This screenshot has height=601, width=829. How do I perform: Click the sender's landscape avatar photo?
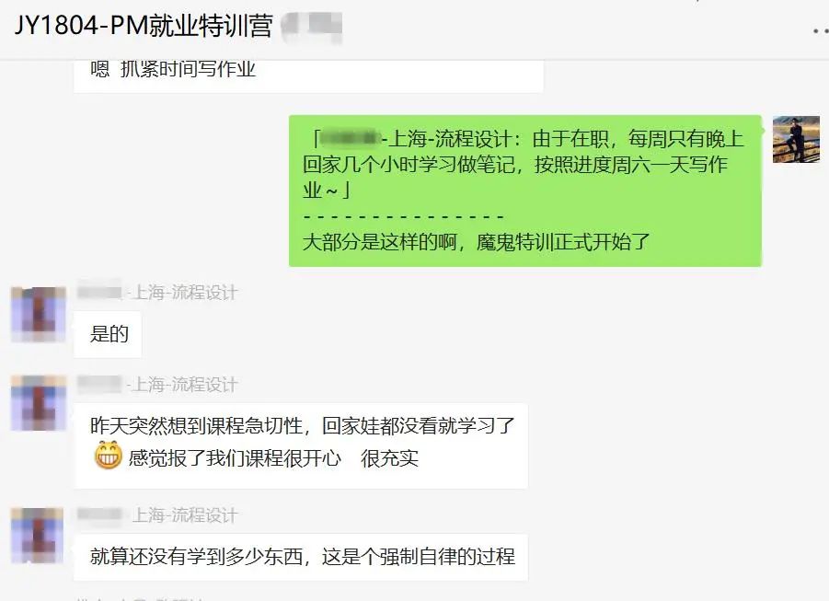pos(796,139)
